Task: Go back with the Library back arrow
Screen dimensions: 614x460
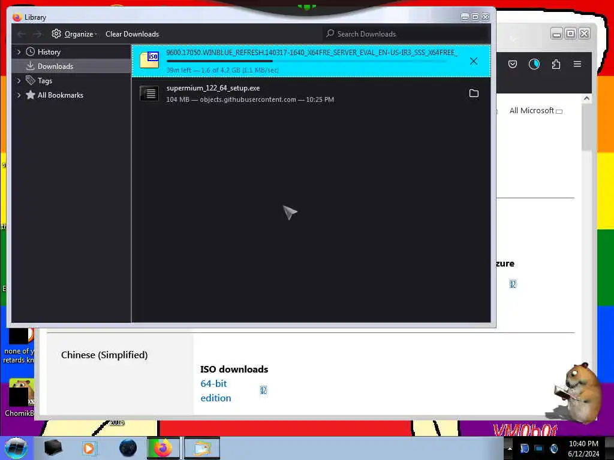Action: pyautogui.click(x=21, y=34)
